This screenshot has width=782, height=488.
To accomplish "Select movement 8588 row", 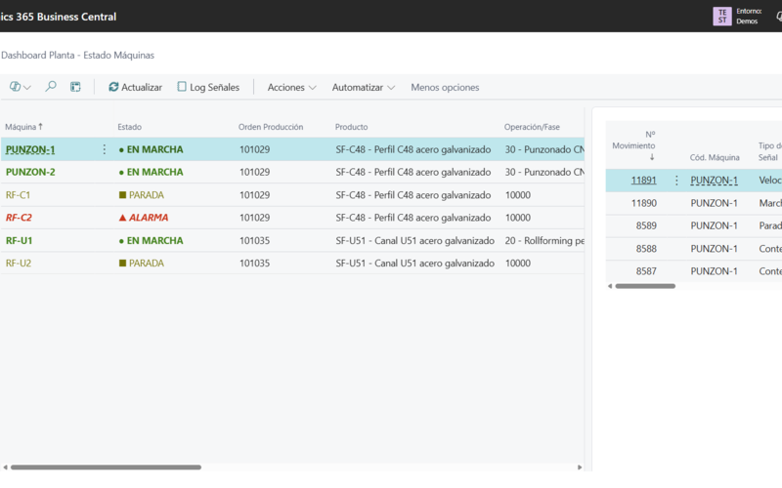I will [x=694, y=249].
